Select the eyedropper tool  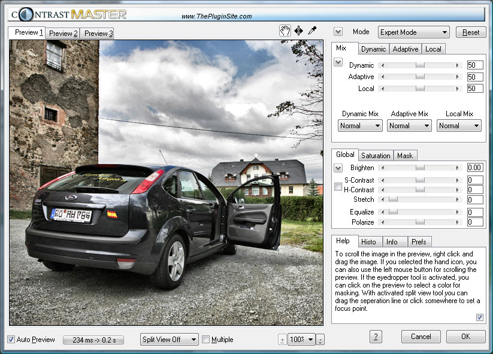[x=312, y=31]
